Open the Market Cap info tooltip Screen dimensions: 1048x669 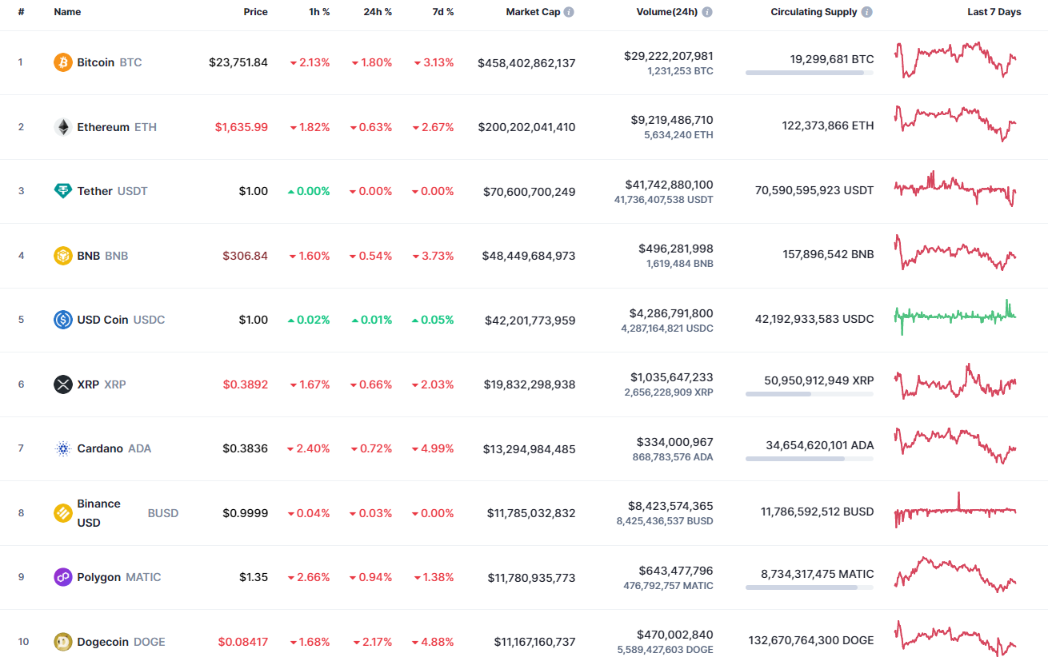(x=568, y=11)
